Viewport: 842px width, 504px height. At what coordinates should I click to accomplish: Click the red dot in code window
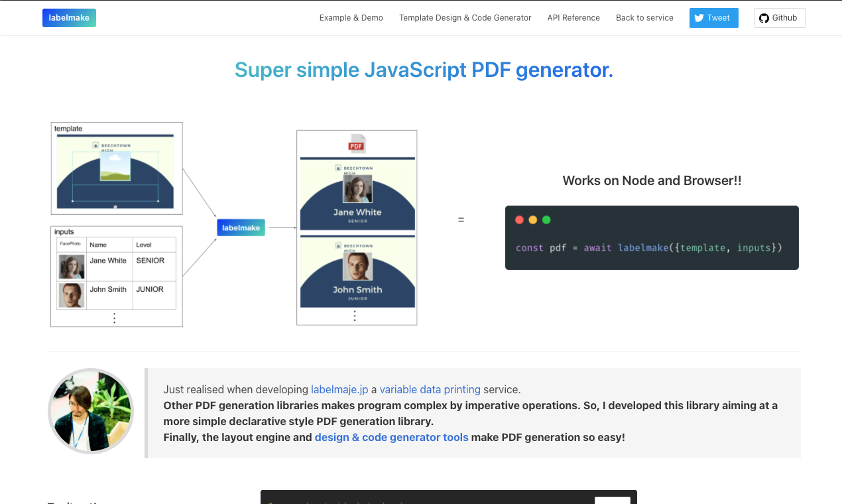(x=519, y=220)
